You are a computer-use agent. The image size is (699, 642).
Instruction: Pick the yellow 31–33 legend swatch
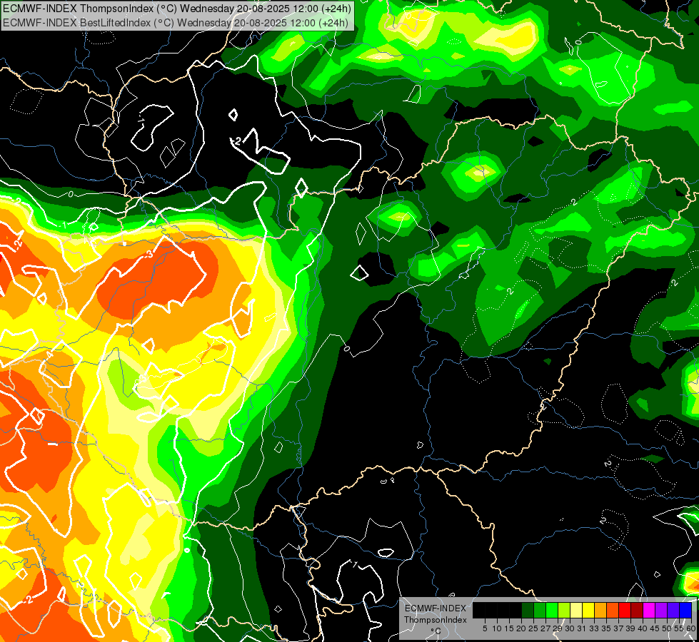tap(588, 610)
